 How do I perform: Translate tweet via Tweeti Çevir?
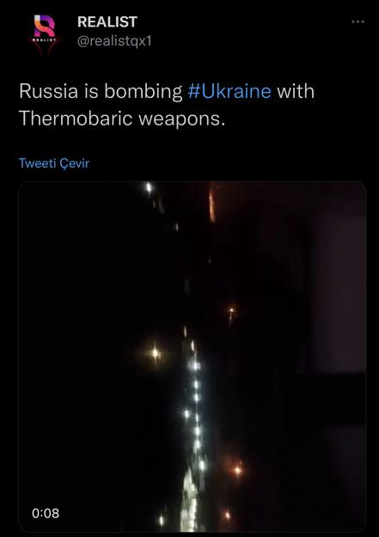[x=54, y=163]
